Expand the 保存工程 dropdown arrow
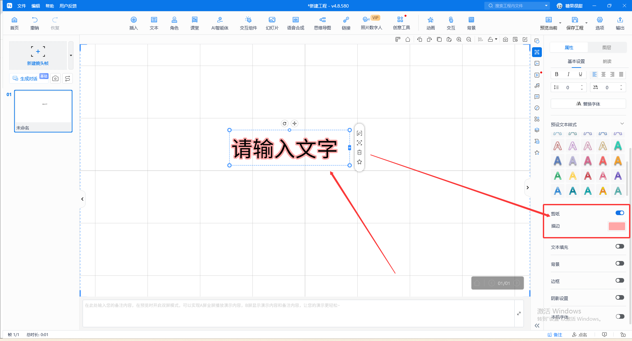 pos(586,23)
